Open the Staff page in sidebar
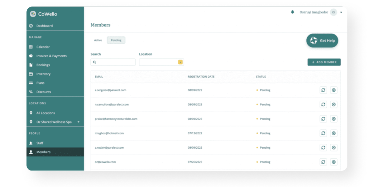Screen dimensions: 374x187 click(x=40, y=143)
